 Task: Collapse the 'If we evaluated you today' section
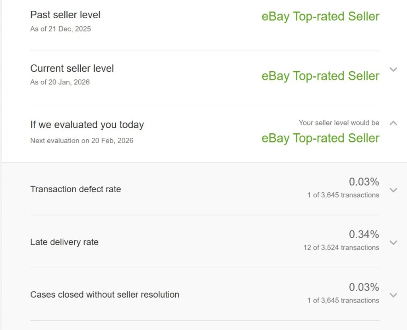pos(393,123)
